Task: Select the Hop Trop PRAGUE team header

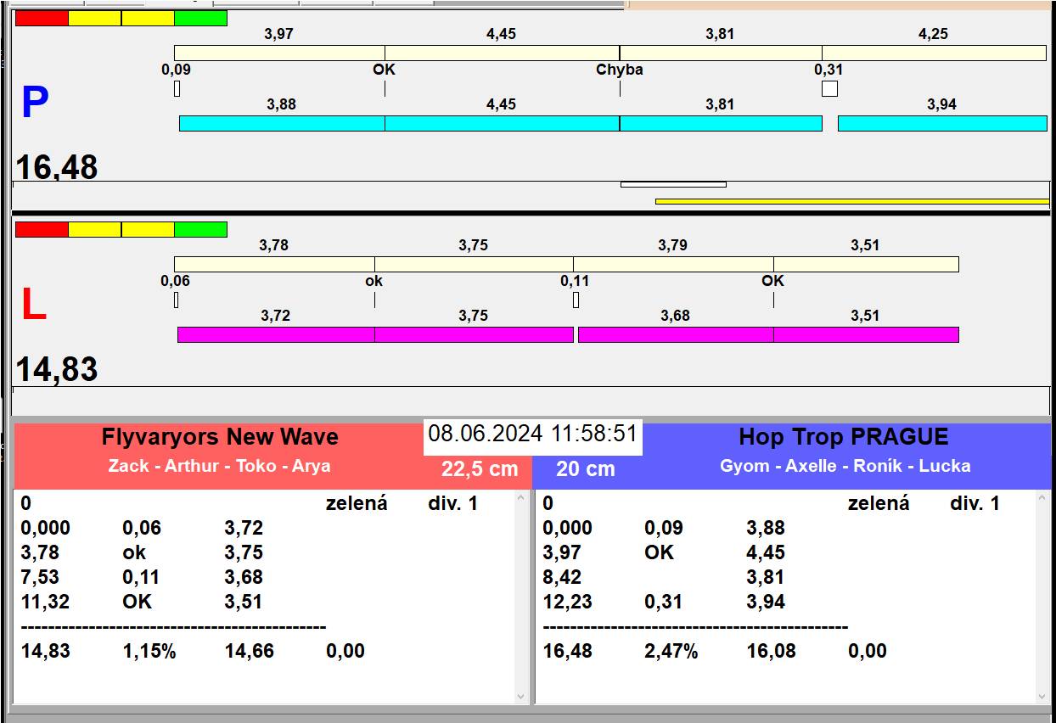Action: [x=844, y=438]
